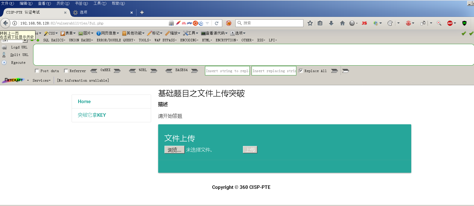
Task: Open the 历史 menu
Action: tap(63, 4)
